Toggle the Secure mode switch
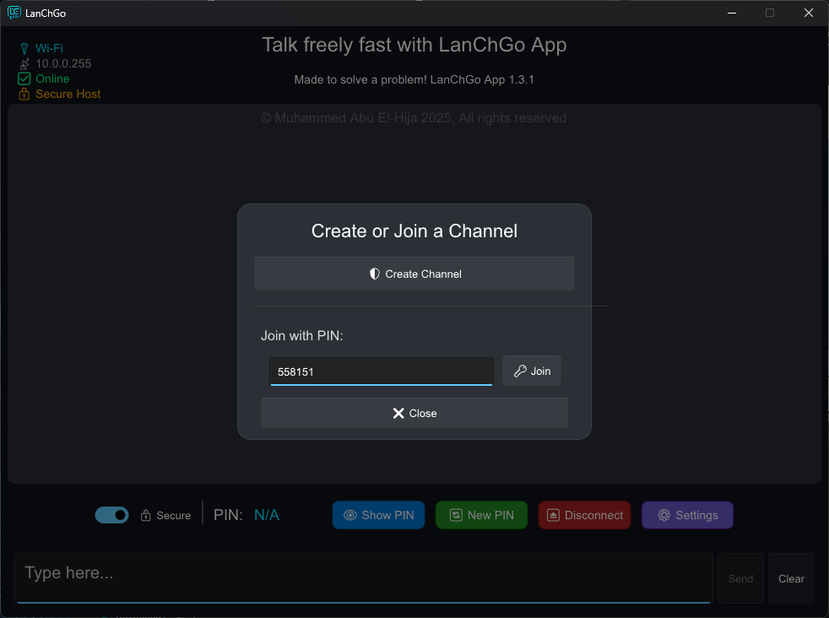 (111, 515)
